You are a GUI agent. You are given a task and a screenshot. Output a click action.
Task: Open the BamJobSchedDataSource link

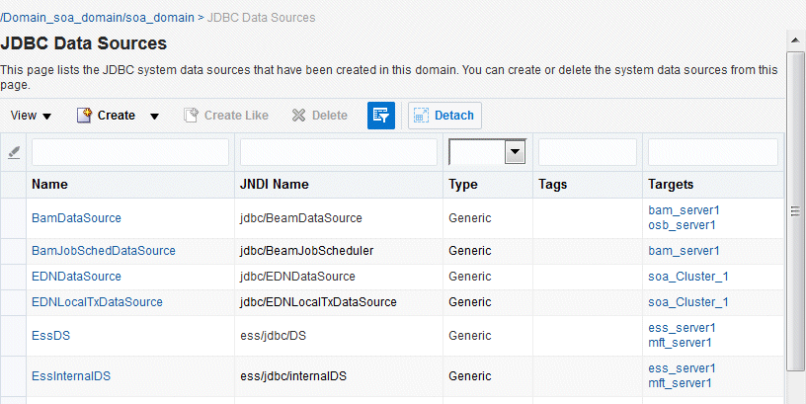tap(104, 251)
